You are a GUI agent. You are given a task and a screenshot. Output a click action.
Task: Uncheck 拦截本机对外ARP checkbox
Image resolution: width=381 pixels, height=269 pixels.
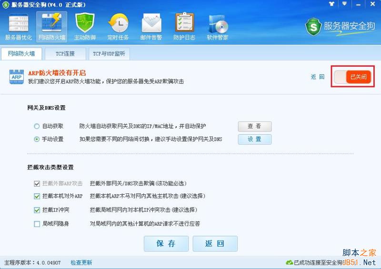tap(37, 196)
